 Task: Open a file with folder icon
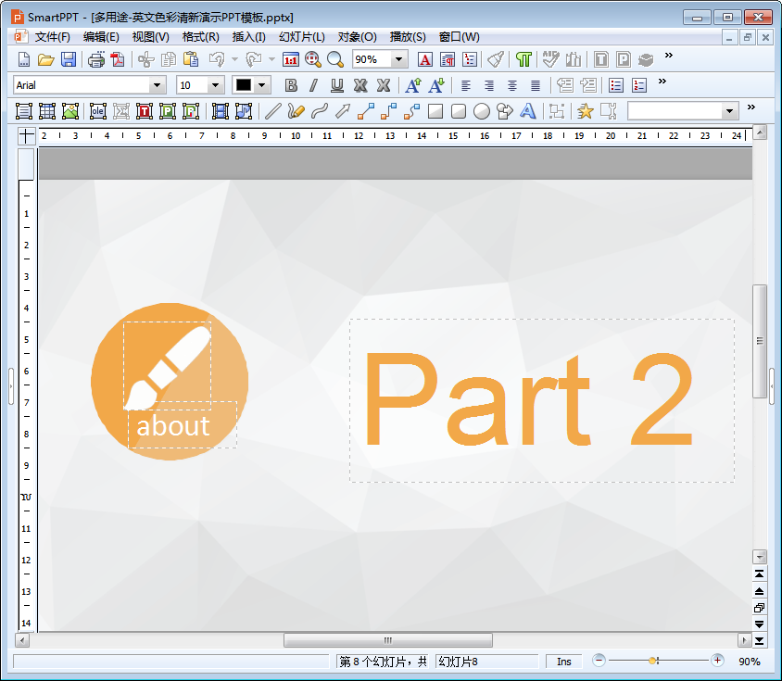pos(46,59)
